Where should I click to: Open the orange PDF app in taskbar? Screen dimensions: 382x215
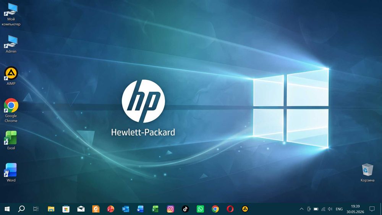tap(96, 209)
